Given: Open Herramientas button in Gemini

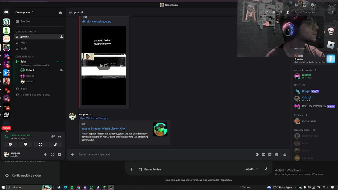Looking at the screenshot, I should point(150,169).
